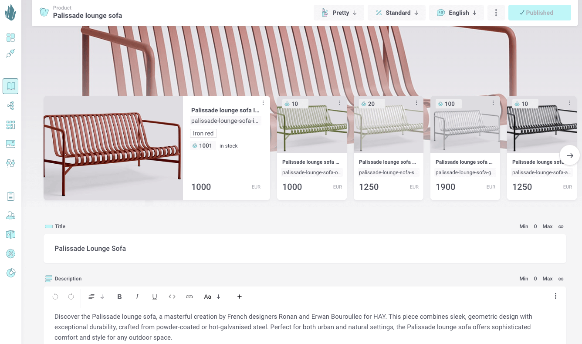Click the Published button

(x=539, y=13)
